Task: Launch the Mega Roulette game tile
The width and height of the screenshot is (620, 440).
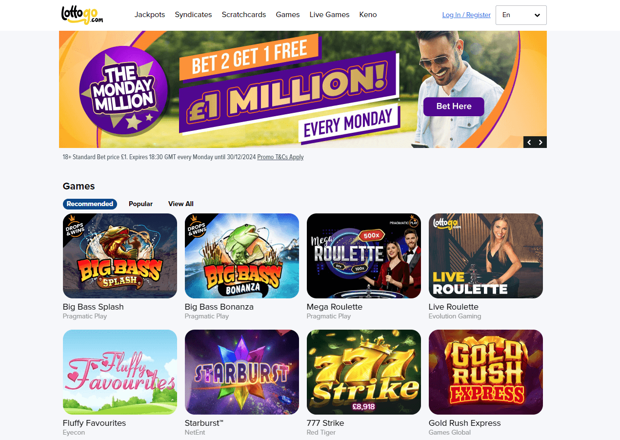Action: click(x=364, y=256)
